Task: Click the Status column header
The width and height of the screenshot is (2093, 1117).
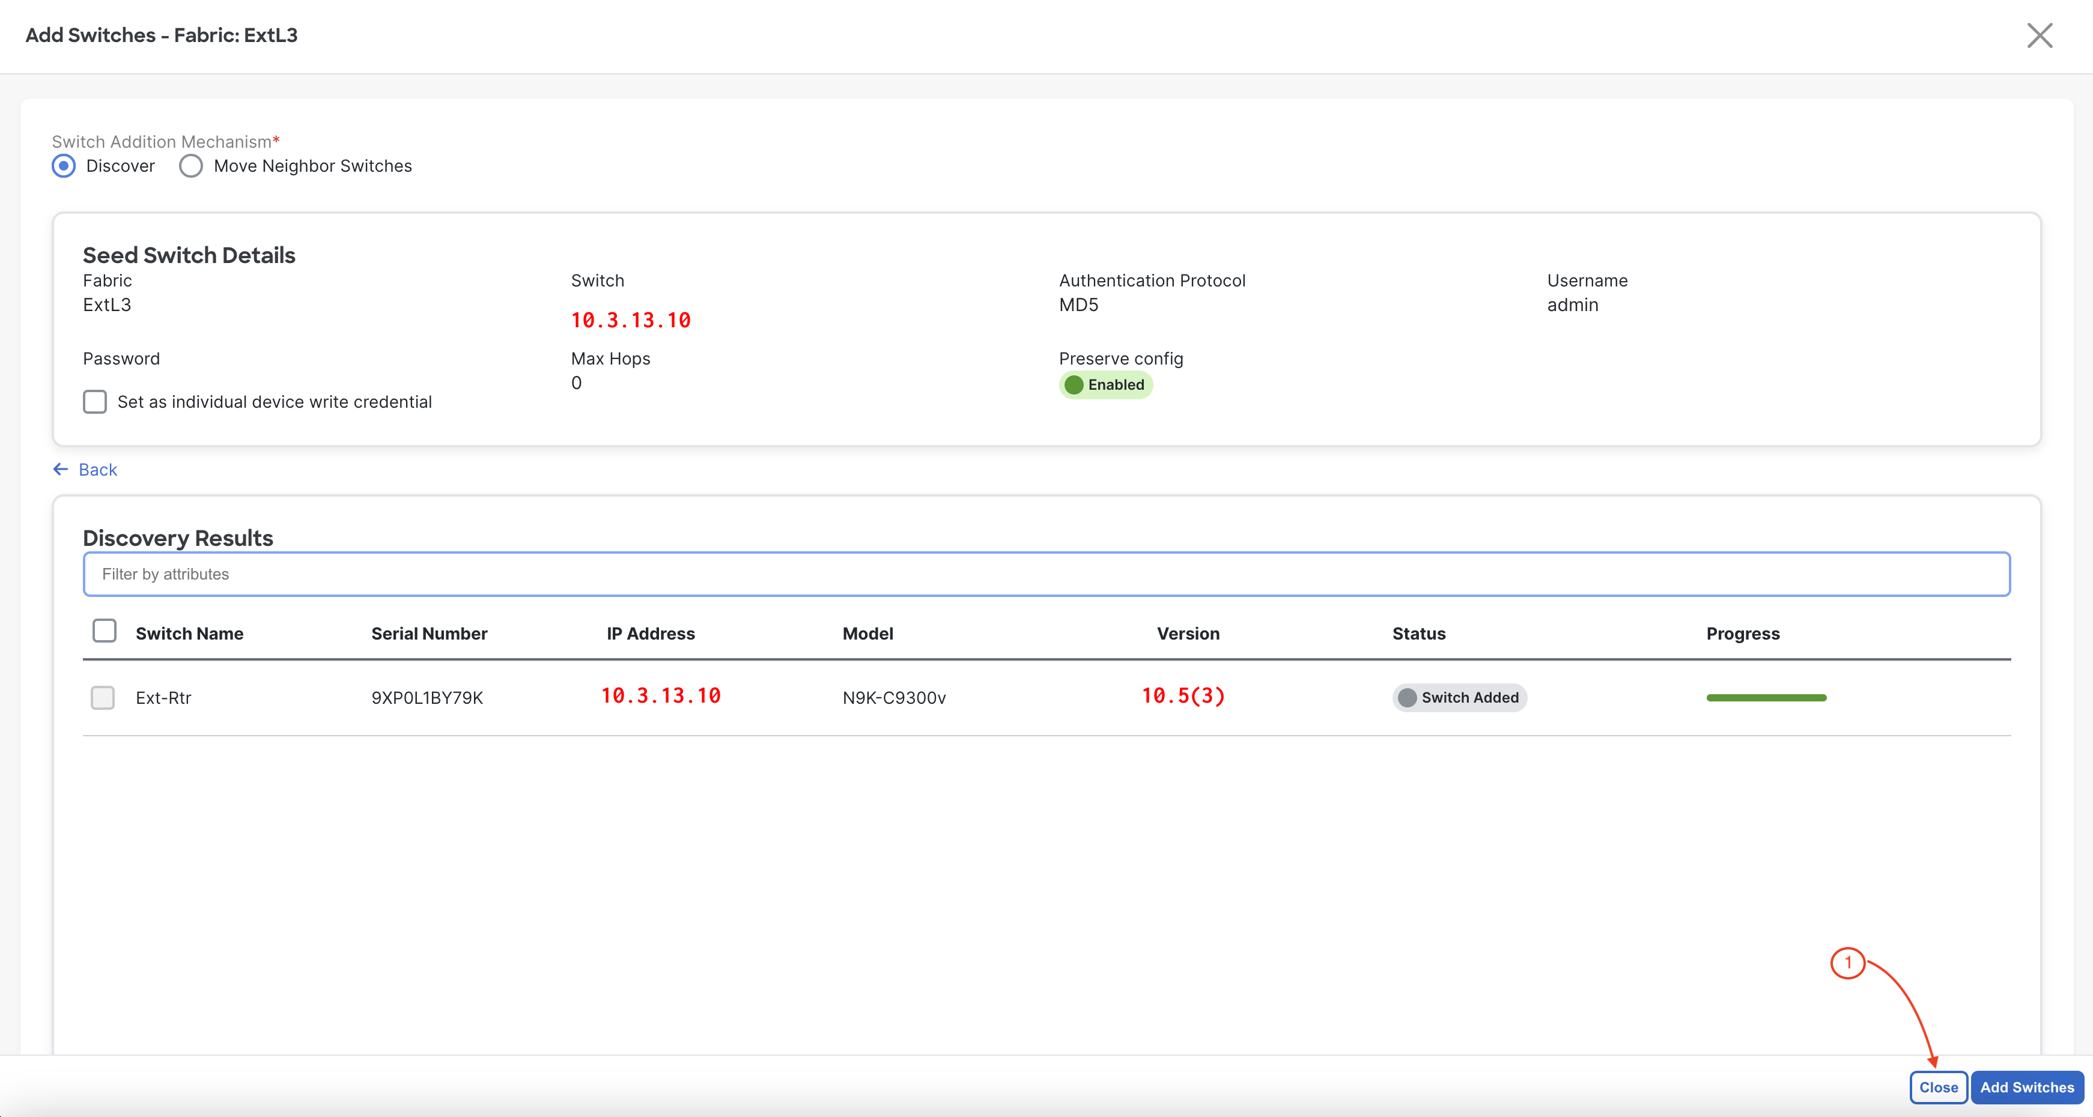Action: point(1418,634)
